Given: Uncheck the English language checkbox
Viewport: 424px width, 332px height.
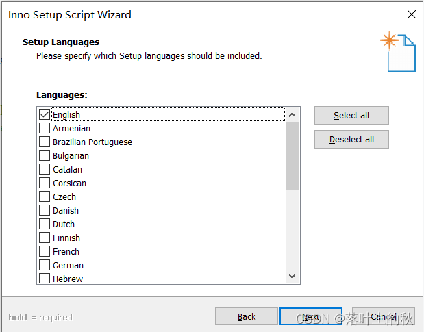Looking at the screenshot, I should pos(45,114).
